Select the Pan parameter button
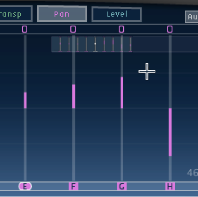Screen dimensions: 198x197 pyautogui.click(x=62, y=14)
